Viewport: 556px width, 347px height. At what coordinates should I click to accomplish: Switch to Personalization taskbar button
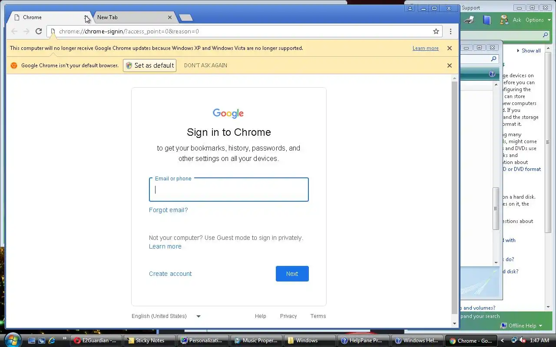(x=203, y=340)
